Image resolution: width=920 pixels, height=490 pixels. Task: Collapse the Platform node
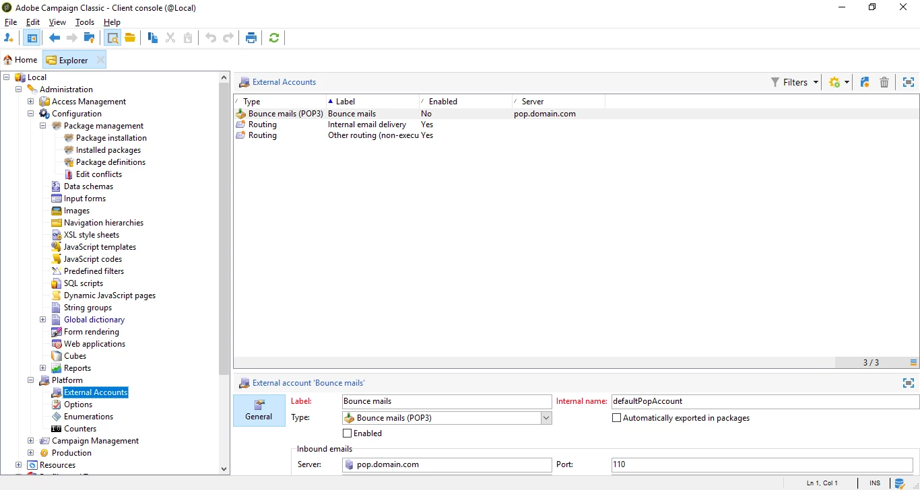pos(31,380)
